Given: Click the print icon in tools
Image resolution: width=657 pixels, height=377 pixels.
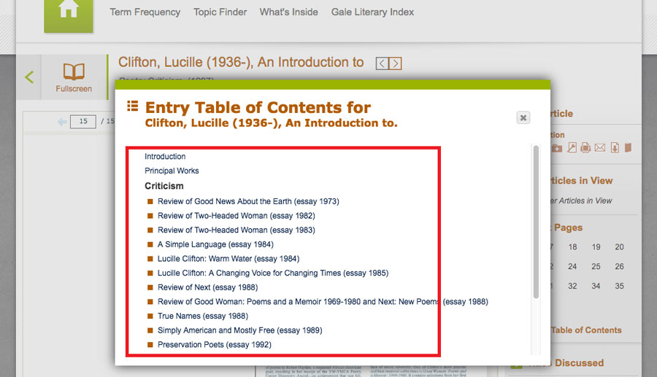Looking at the screenshot, I should click(x=585, y=148).
